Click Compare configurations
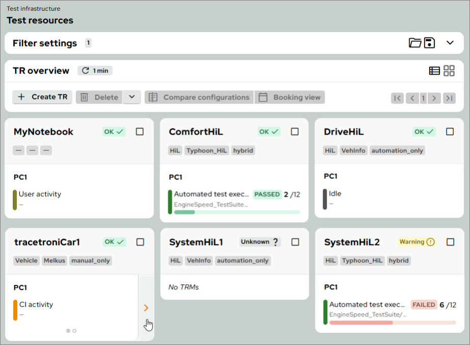The width and height of the screenshot is (470, 345). click(199, 97)
